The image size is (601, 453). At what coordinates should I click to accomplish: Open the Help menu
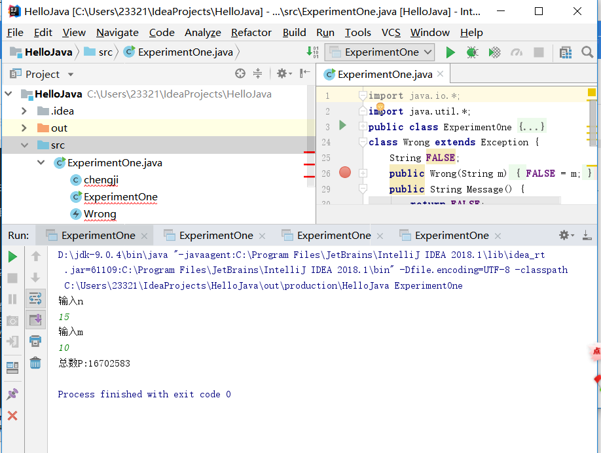(471, 33)
